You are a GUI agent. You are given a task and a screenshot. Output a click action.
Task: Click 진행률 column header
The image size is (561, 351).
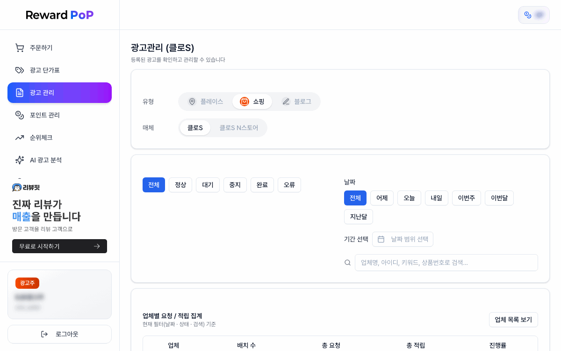pyautogui.click(x=498, y=345)
